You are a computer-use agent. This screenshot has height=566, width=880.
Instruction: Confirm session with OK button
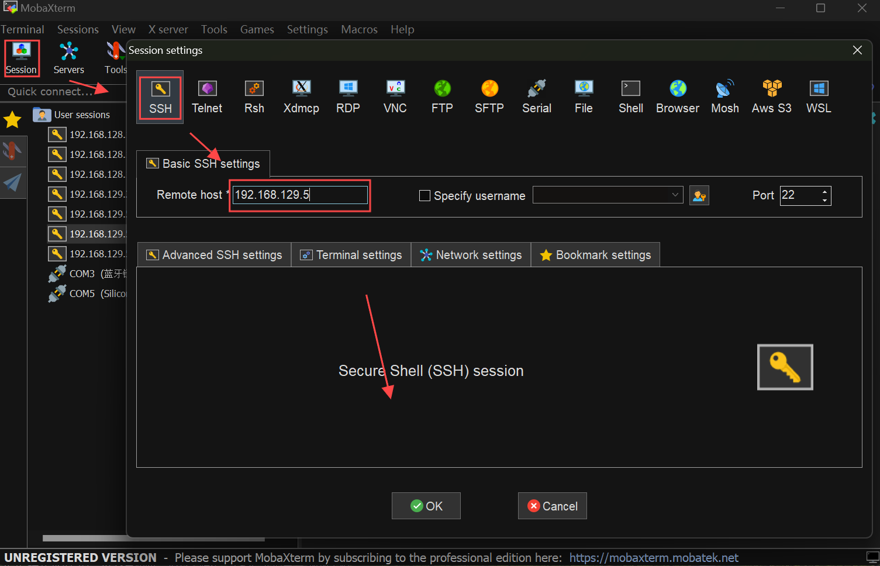(x=426, y=506)
